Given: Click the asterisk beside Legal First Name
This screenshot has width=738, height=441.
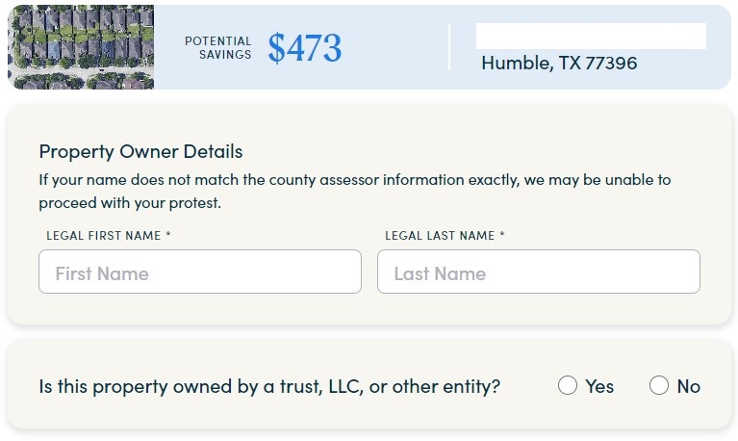Looking at the screenshot, I should click(x=168, y=235).
